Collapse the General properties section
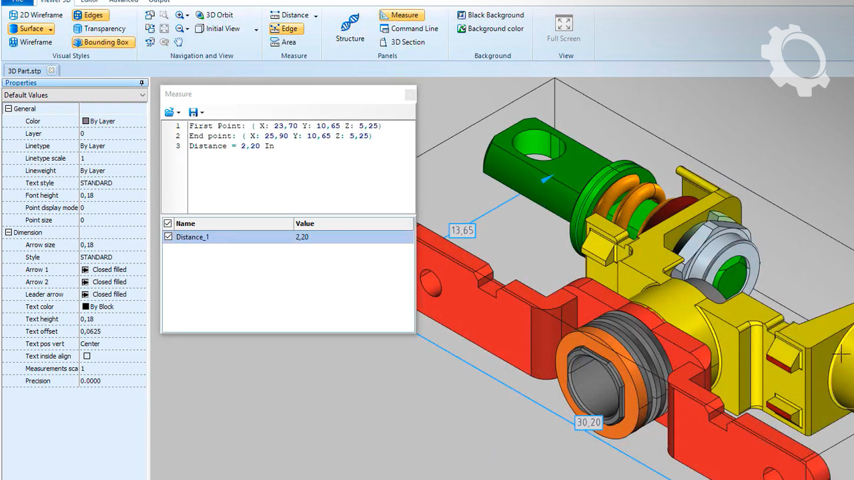 pyautogui.click(x=9, y=109)
